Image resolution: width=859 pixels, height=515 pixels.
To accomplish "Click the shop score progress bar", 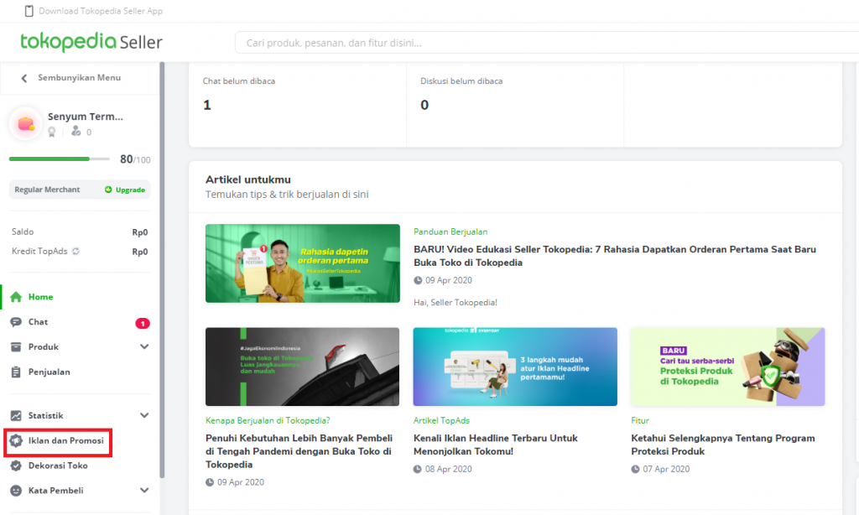I will [59, 159].
